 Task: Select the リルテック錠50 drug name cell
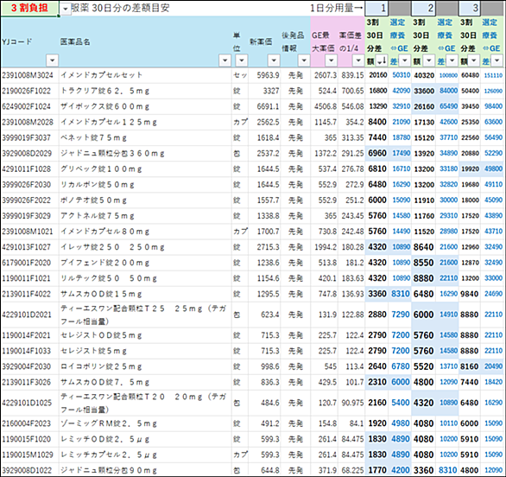145,278
